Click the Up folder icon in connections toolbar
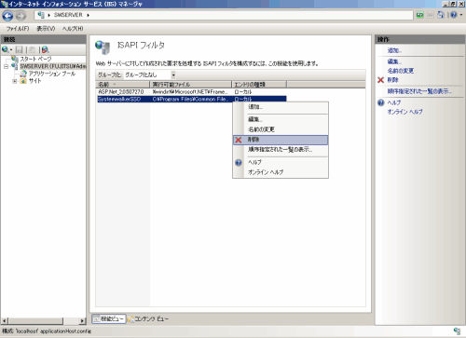466x338 pixels. (x=32, y=49)
